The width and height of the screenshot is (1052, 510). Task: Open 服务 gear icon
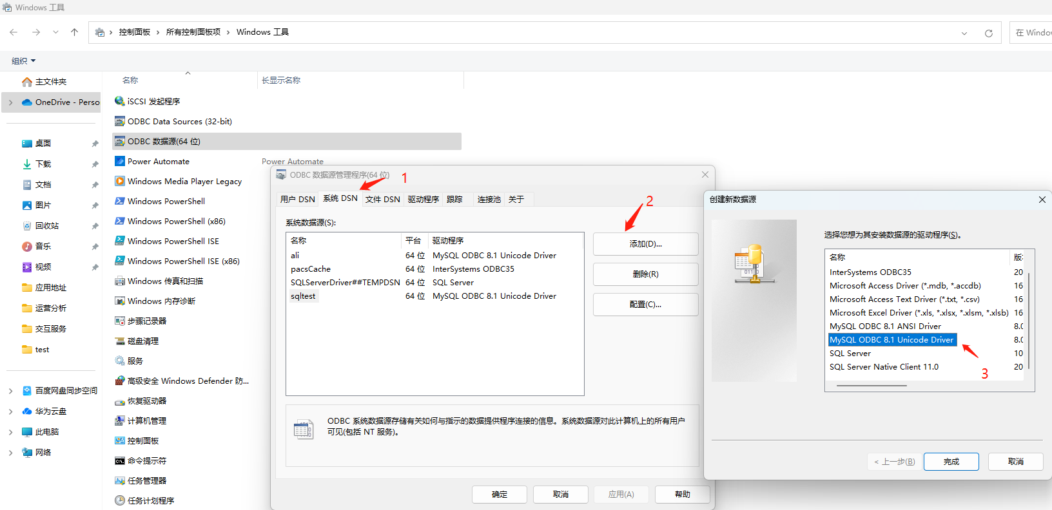coord(119,361)
